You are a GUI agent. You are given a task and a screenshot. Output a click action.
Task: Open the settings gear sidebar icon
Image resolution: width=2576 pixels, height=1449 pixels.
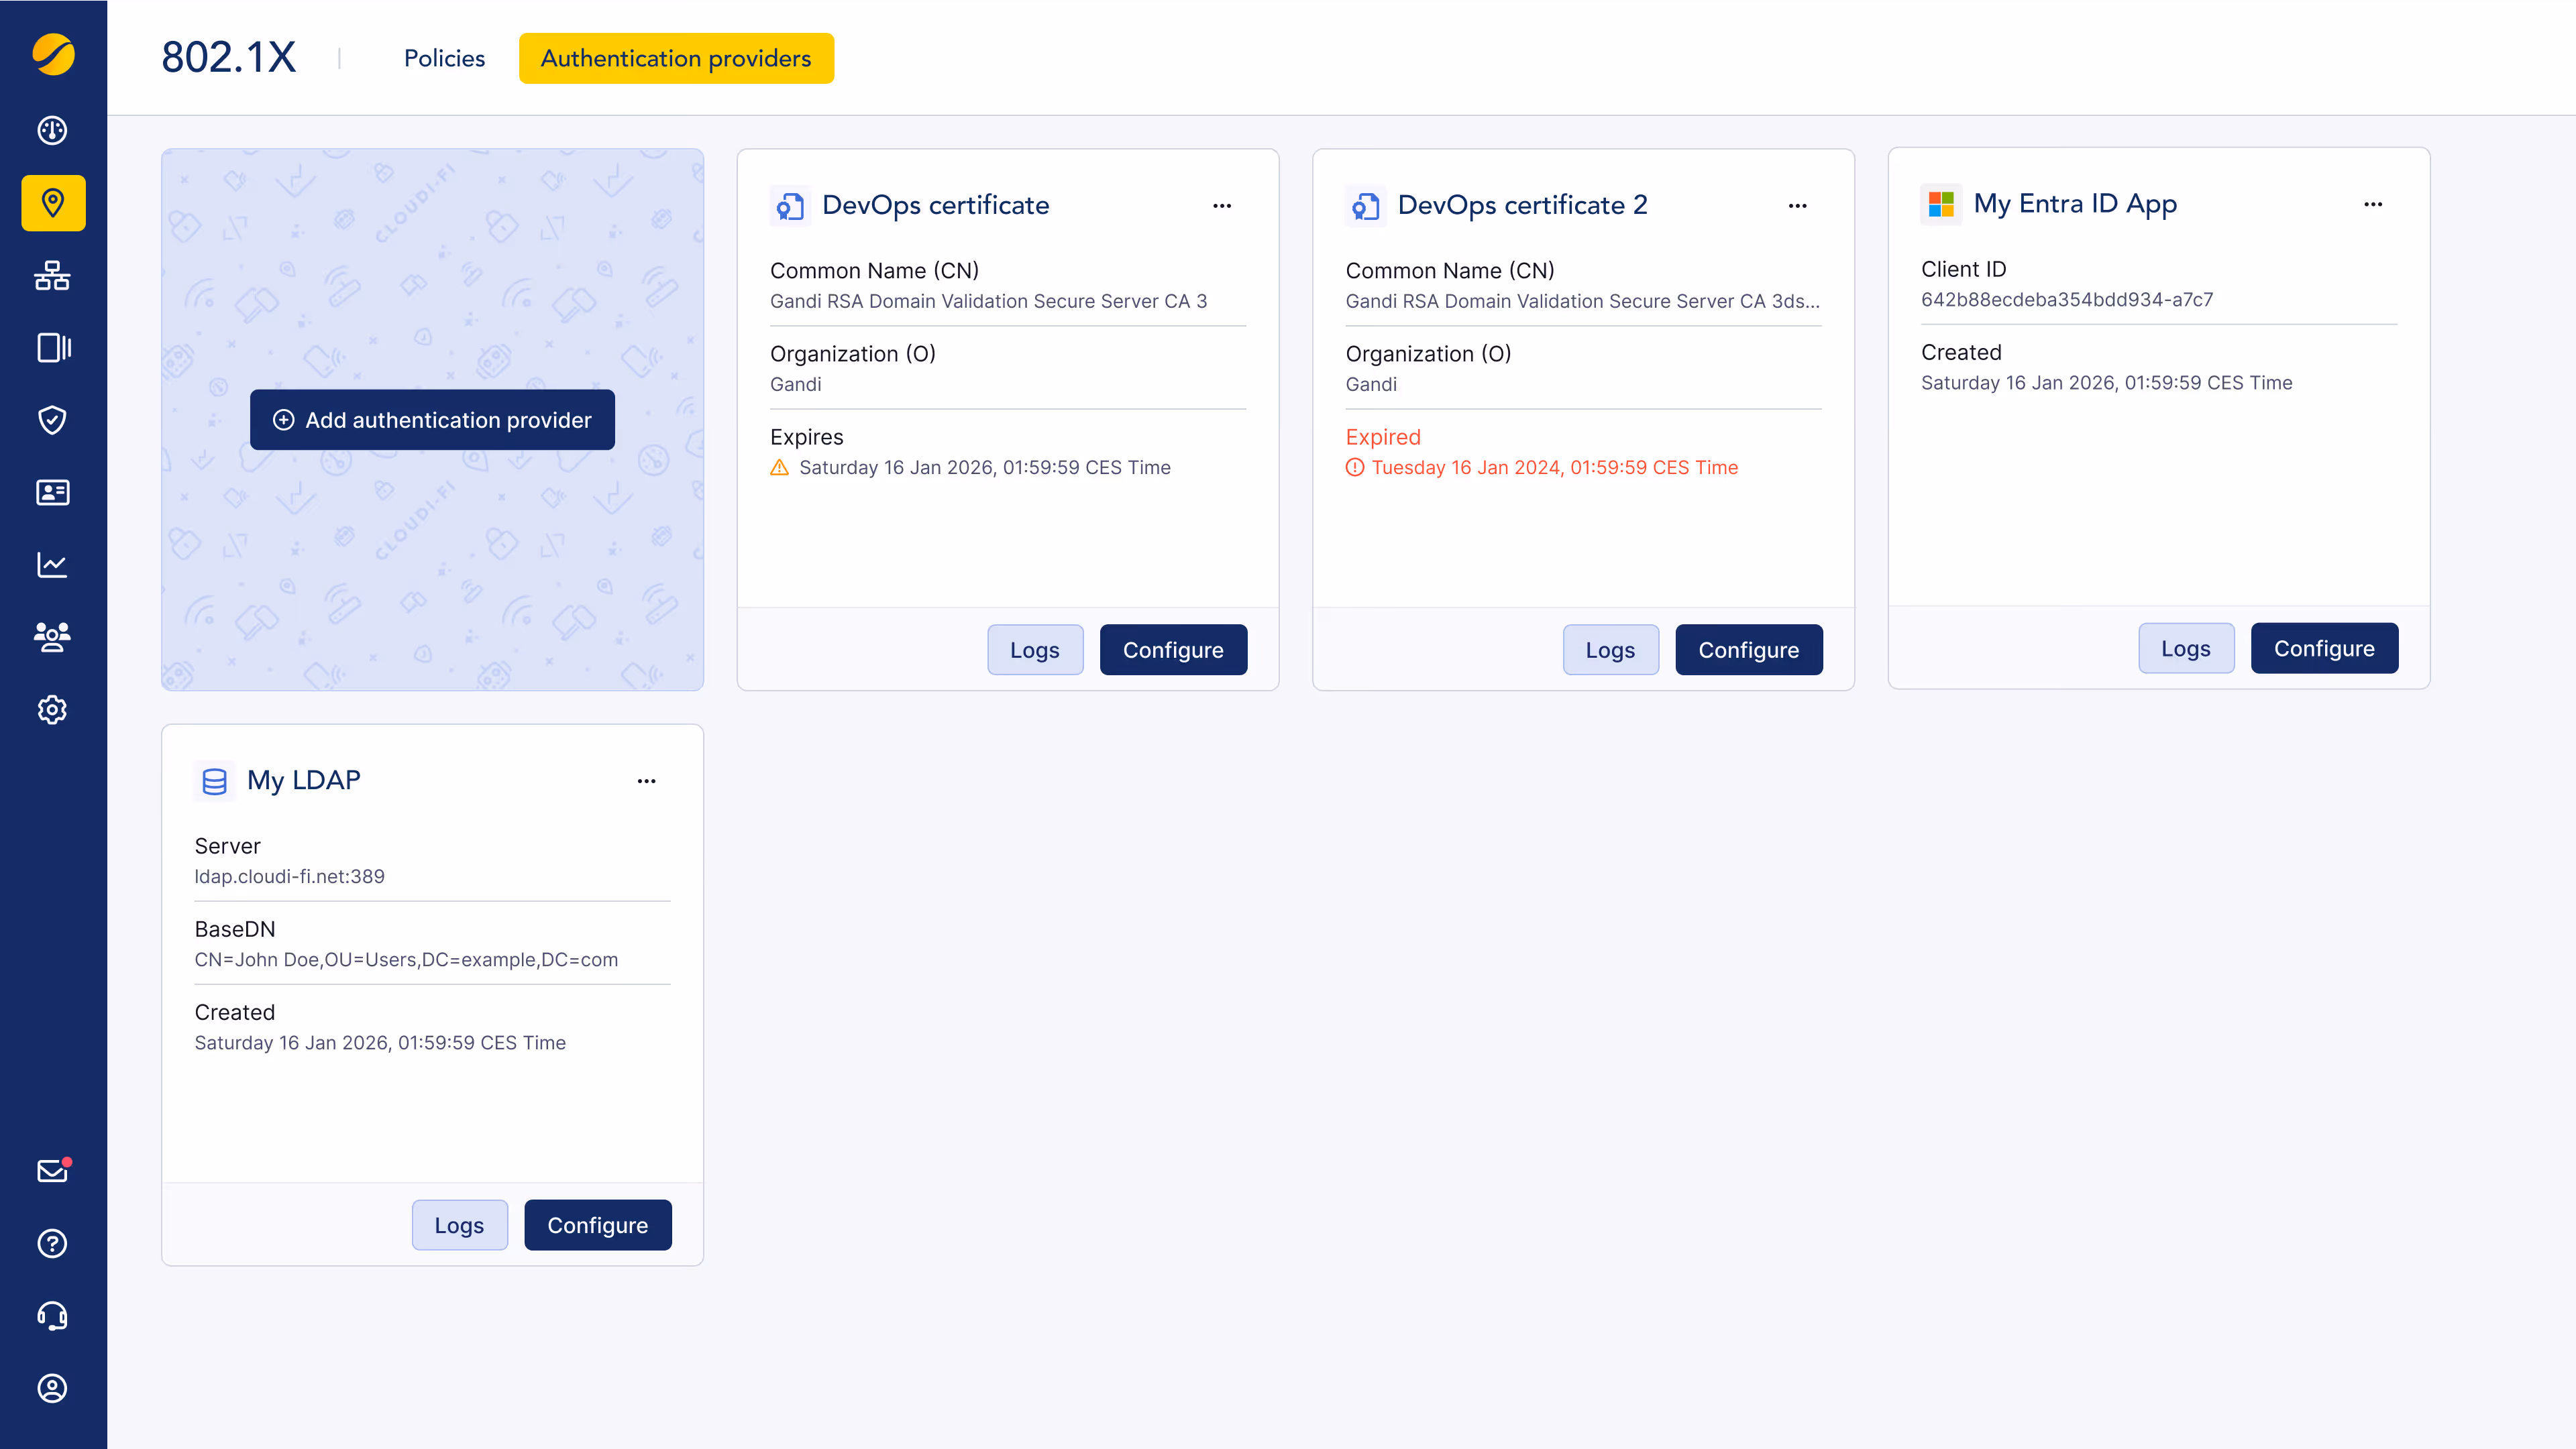[x=52, y=709]
